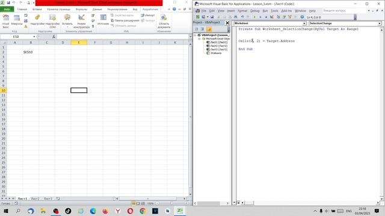Click inside the Excel formula bar
The height and width of the screenshot is (216, 385).
pos(123,37)
